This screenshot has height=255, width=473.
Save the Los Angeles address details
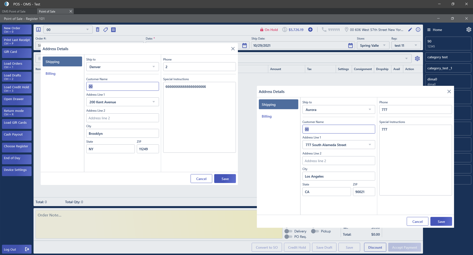[441, 221]
